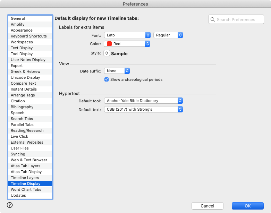Click in the Search Preferences field

pyautogui.click(x=239, y=20)
